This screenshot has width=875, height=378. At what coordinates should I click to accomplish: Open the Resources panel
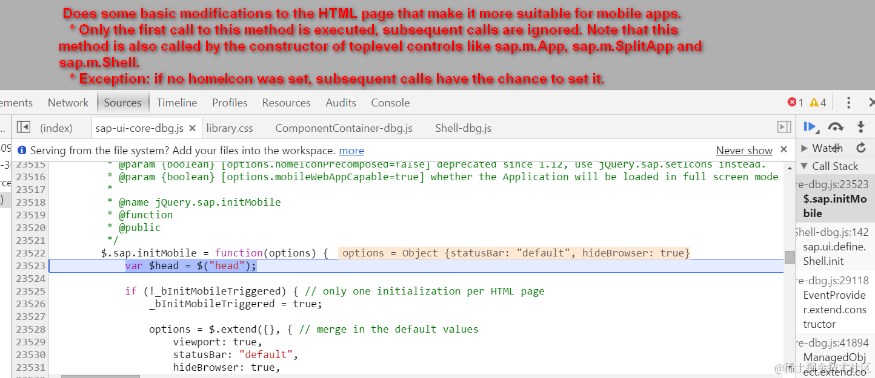(x=286, y=103)
